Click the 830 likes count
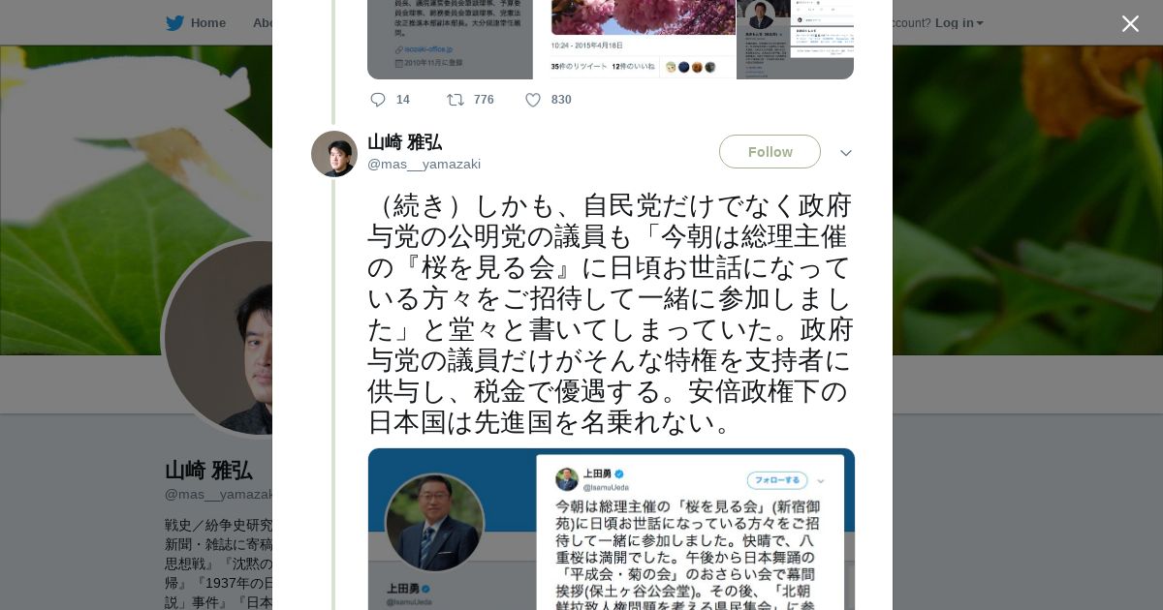This screenshot has height=610, width=1163. (x=561, y=100)
